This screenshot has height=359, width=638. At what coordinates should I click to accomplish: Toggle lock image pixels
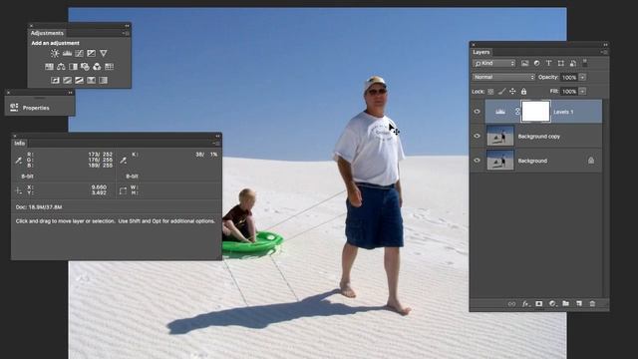pos(501,92)
